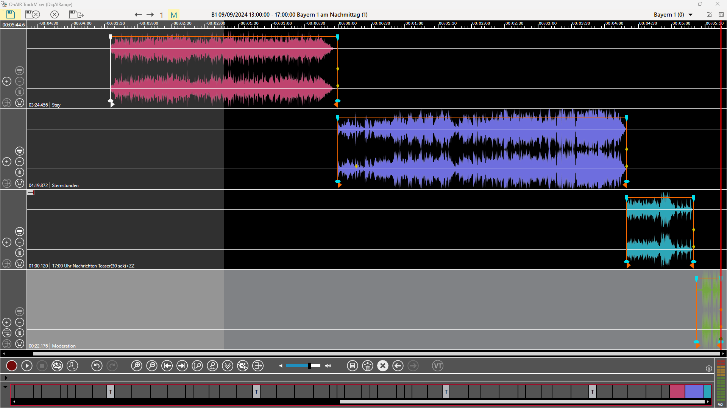Image resolution: width=727 pixels, height=408 pixels.
Task: Toggle the 1 mode button in top toolbar
Action: pos(161,15)
